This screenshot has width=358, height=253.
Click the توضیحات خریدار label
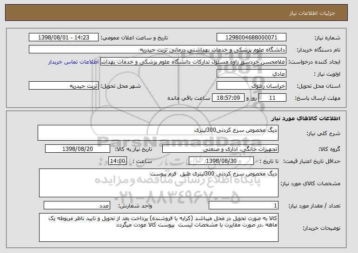coord(322,228)
